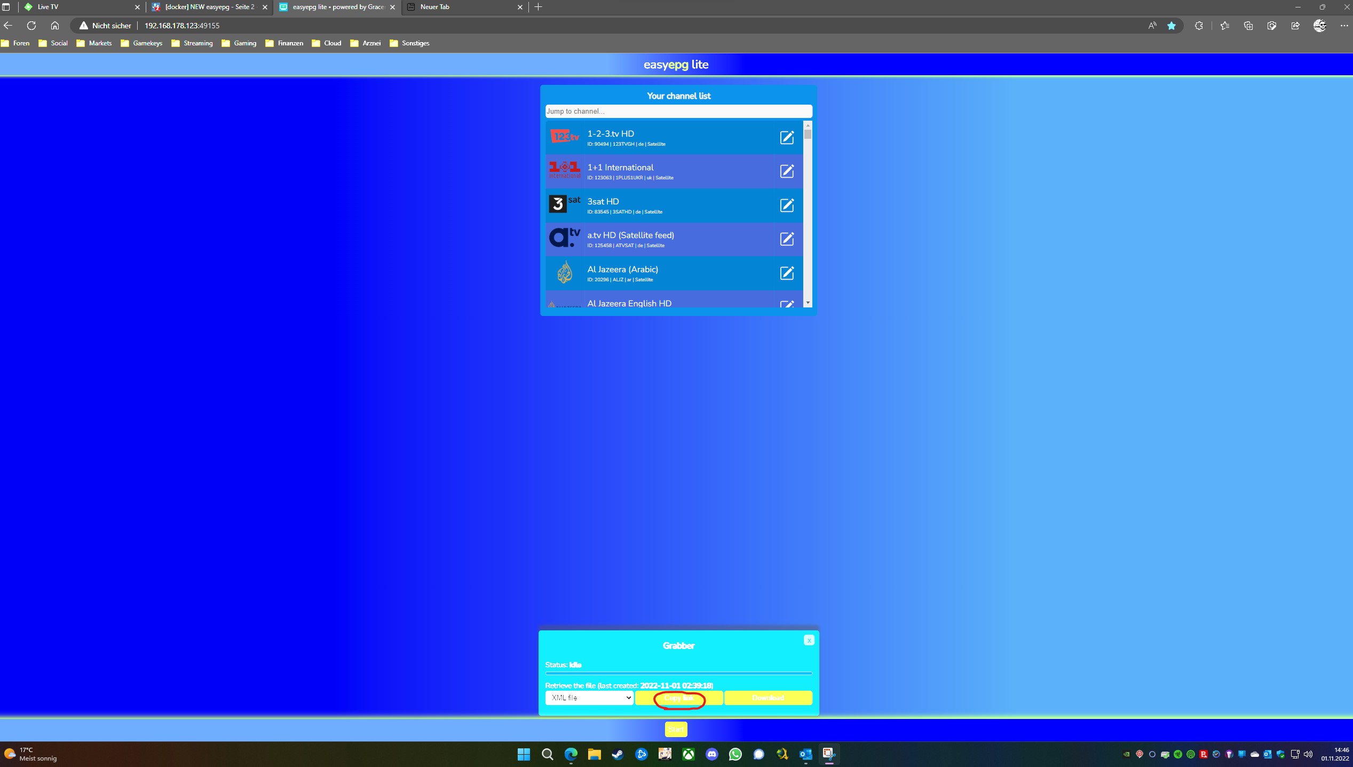Image resolution: width=1353 pixels, height=767 pixels.
Task: Activate the Read aloud icon
Action: [x=1152, y=26]
